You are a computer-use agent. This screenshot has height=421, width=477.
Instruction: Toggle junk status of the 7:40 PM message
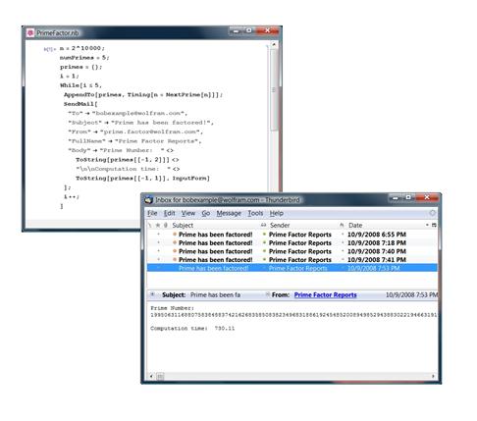[x=343, y=251]
